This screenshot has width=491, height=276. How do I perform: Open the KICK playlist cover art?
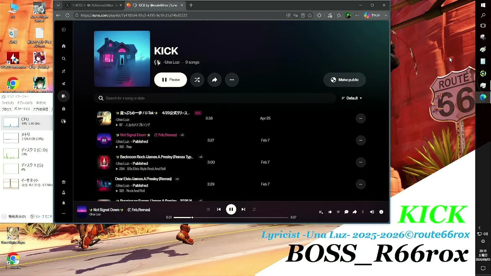[122, 59]
